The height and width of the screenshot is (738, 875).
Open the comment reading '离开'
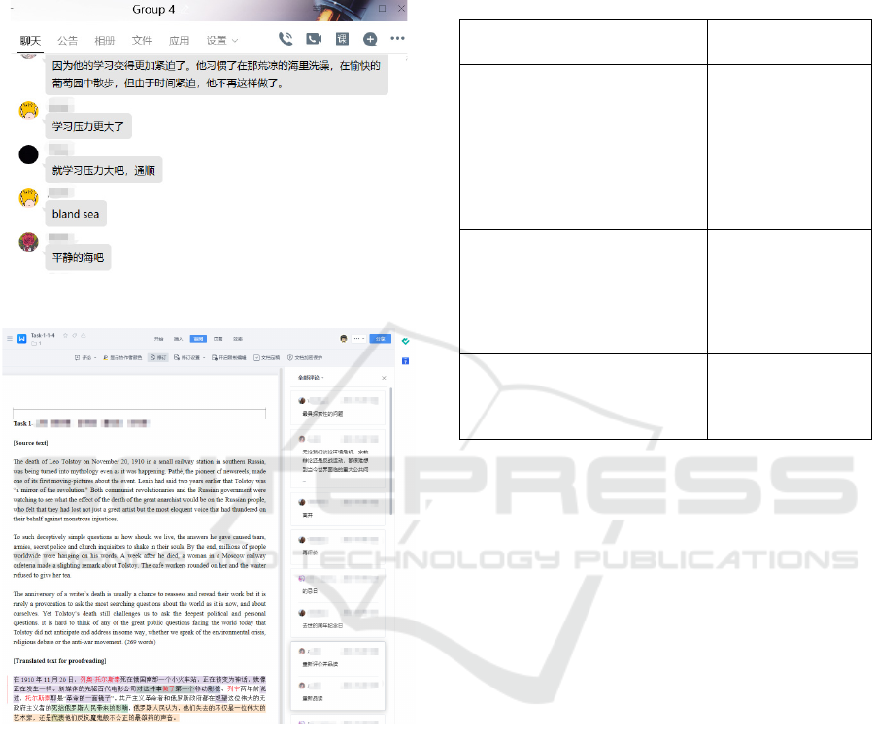pos(338,508)
